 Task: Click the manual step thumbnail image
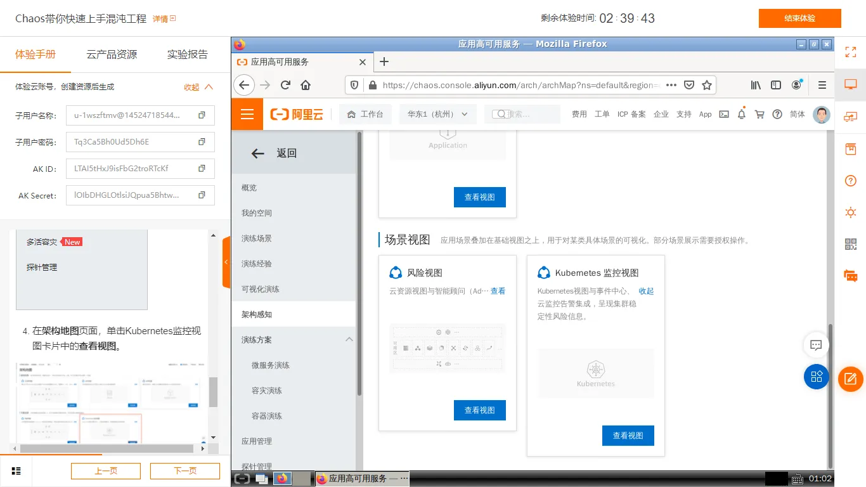(x=110, y=402)
